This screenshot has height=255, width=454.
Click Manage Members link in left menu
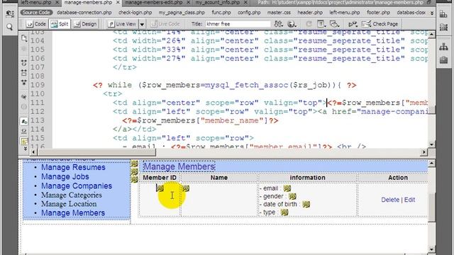click(x=73, y=212)
